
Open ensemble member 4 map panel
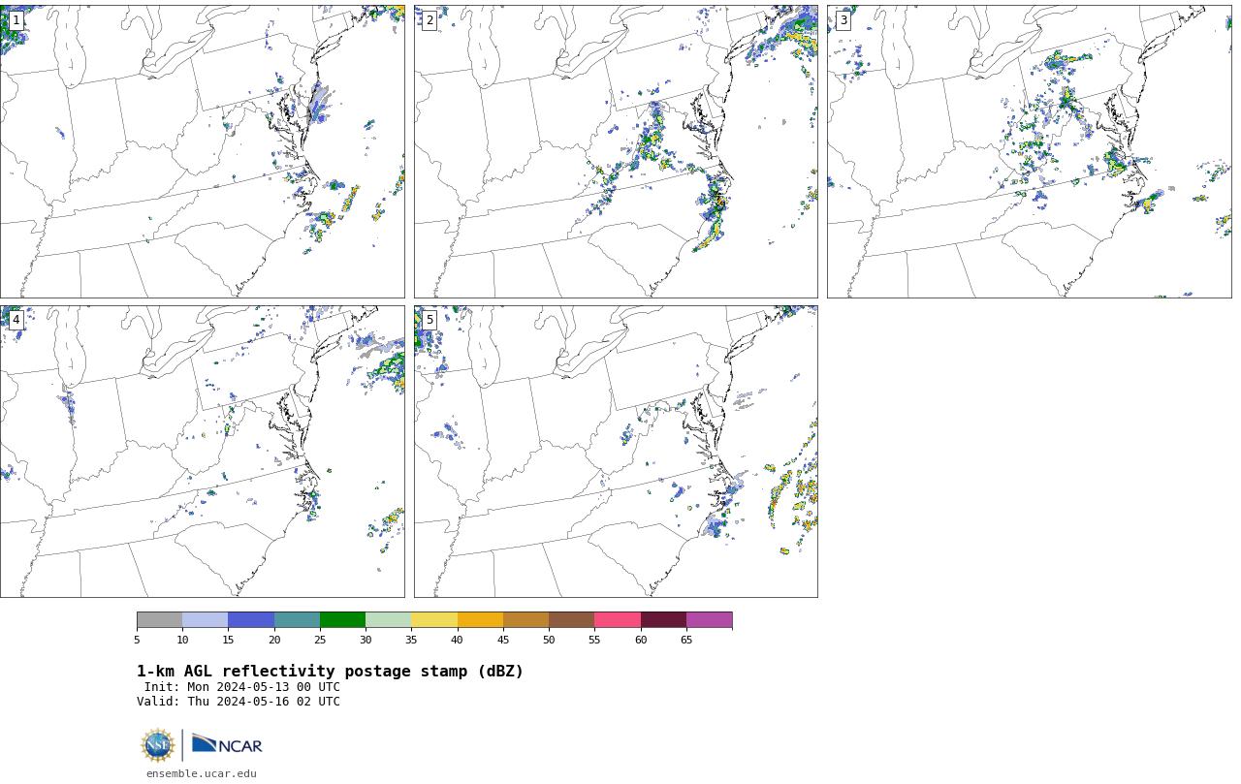202,452
